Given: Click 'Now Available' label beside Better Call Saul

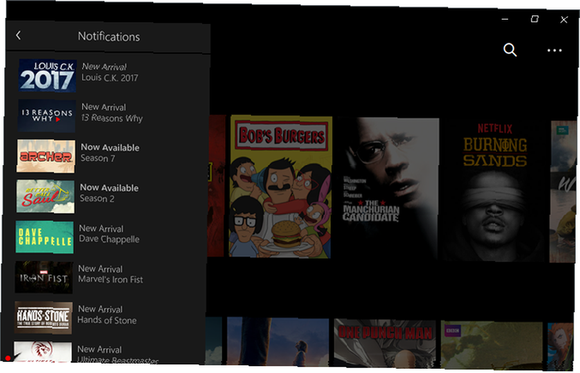Looking at the screenshot, I should tap(110, 188).
